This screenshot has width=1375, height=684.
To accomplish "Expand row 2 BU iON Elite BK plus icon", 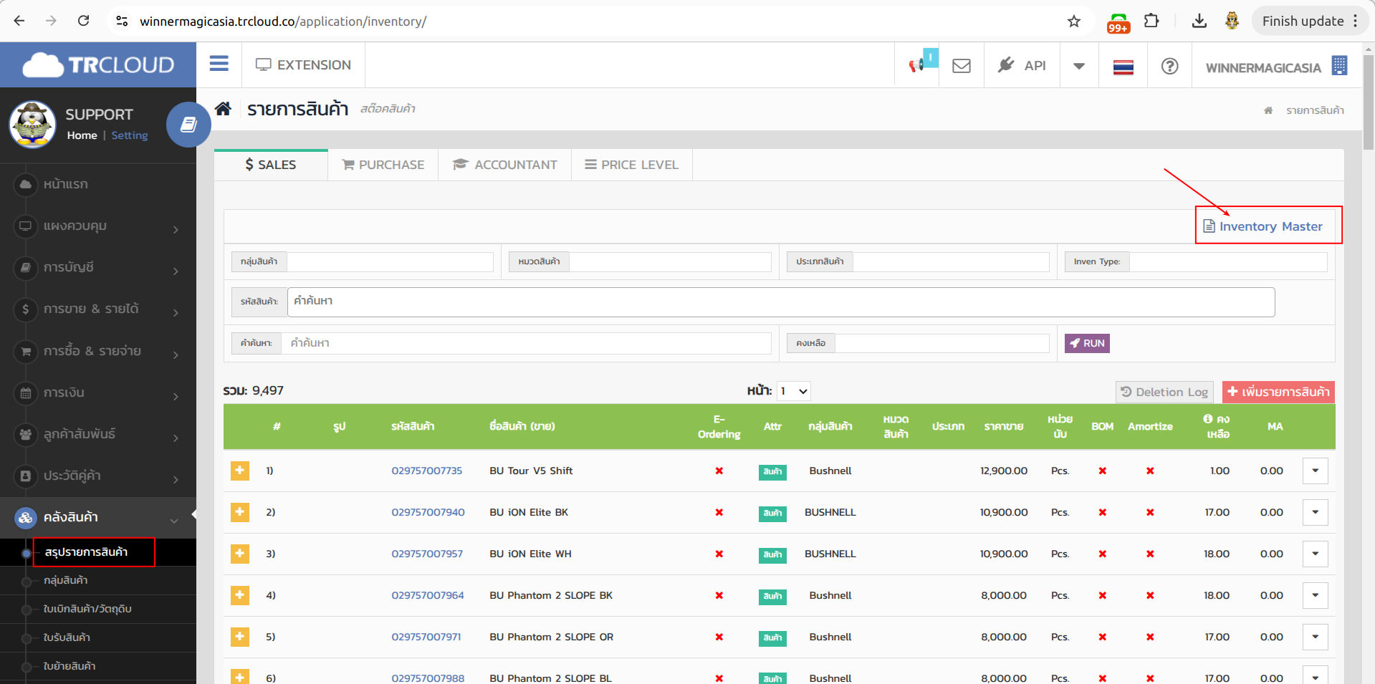I will click(240, 512).
